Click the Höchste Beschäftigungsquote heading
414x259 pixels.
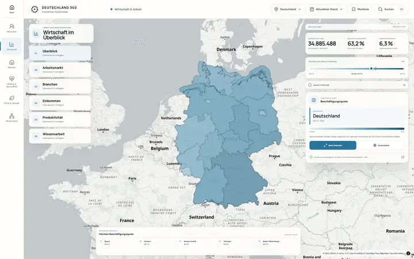pyautogui.click(x=116, y=234)
